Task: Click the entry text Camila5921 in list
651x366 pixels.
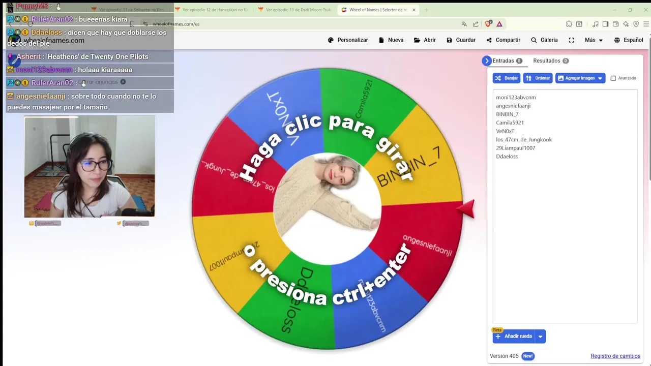Action: (x=510, y=123)
